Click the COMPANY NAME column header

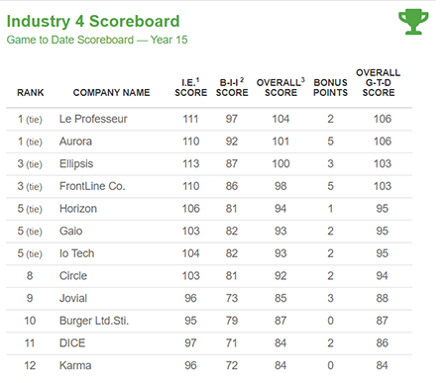click(x=112, y=93)
